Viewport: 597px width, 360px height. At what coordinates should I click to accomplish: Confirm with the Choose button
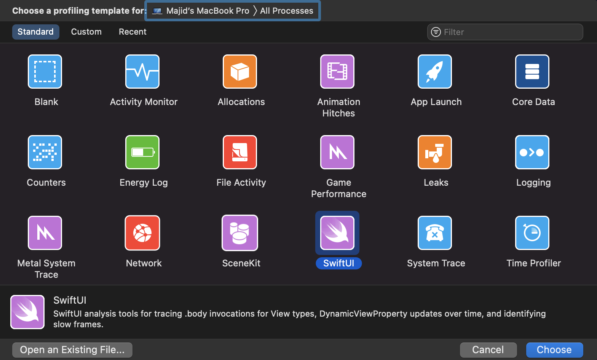coord(554,350)
